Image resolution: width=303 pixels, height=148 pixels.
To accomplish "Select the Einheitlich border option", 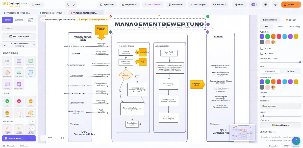I will [270, 71].
